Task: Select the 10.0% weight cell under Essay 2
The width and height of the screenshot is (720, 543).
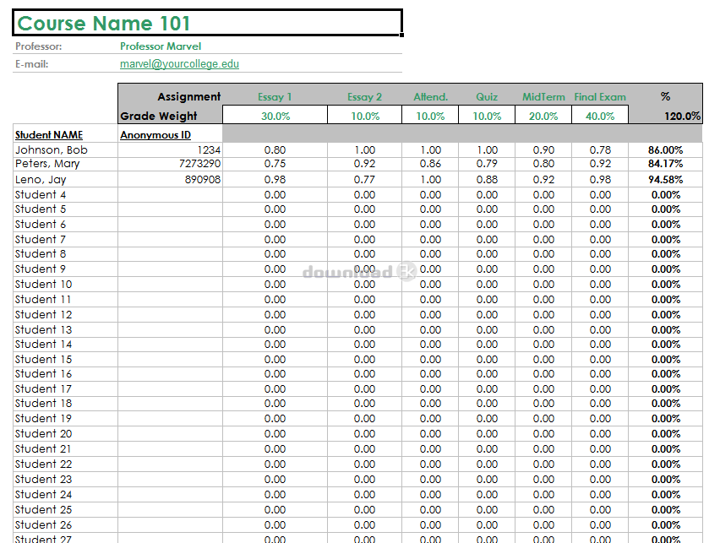Action: point(364,115)
